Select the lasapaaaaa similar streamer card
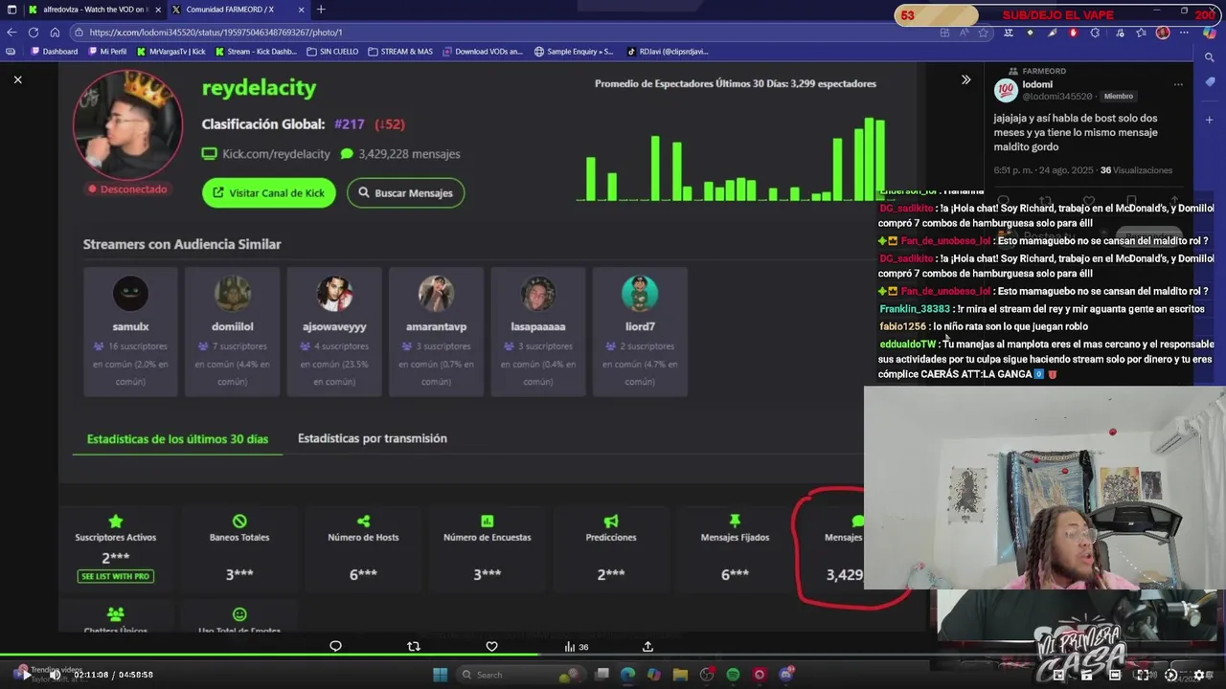The height and width of the screenshot is (689, 1226). (x=538, y=331)
